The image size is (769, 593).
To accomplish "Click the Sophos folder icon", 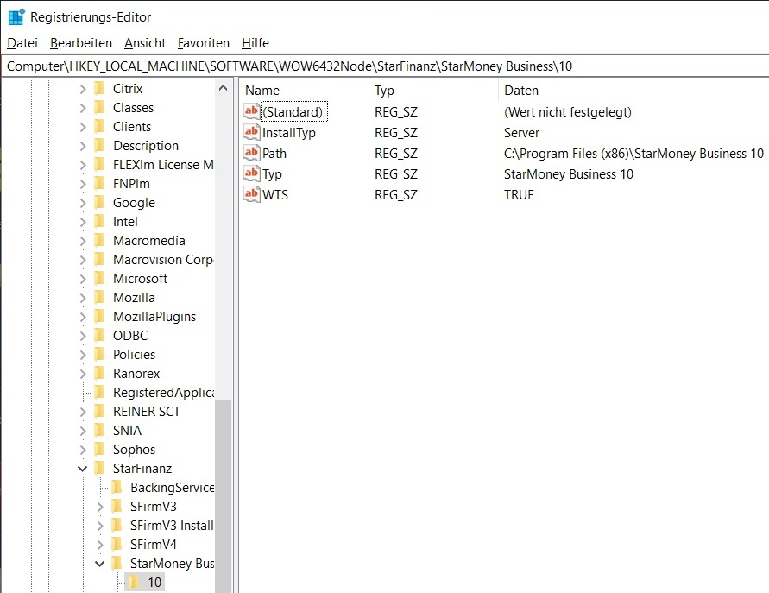I will pos(99,450).
